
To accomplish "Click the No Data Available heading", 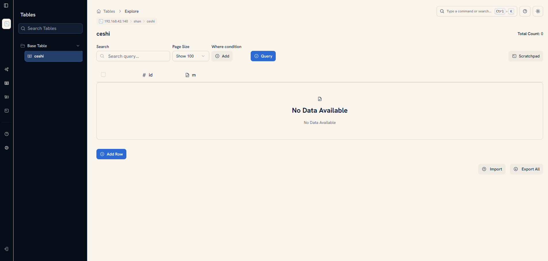I will tap(320, 110).
